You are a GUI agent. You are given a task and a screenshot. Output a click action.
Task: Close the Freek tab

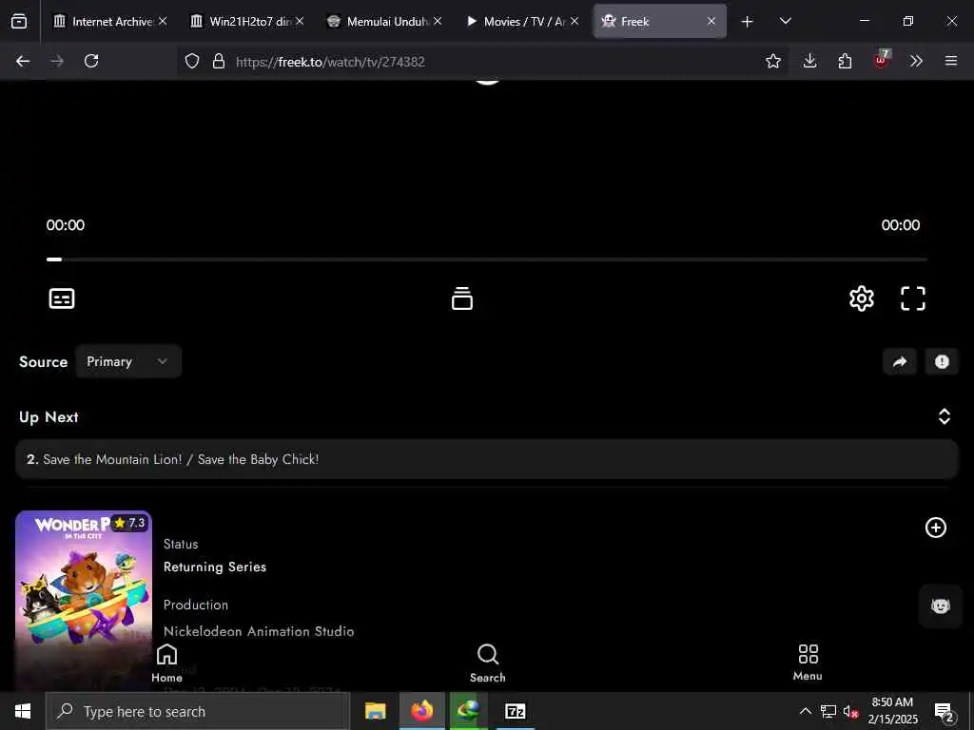click(x=711, y=21)
